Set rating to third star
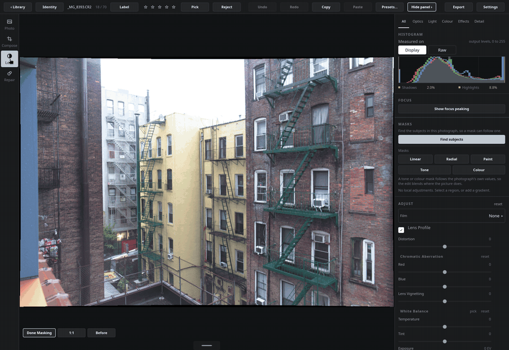 pos(160,7)
